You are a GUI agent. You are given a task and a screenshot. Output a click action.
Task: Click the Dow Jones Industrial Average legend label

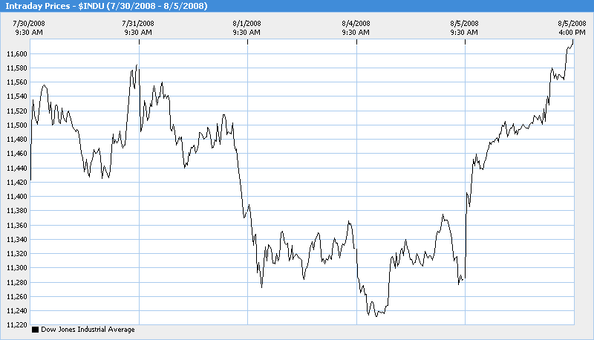[88, 330]
